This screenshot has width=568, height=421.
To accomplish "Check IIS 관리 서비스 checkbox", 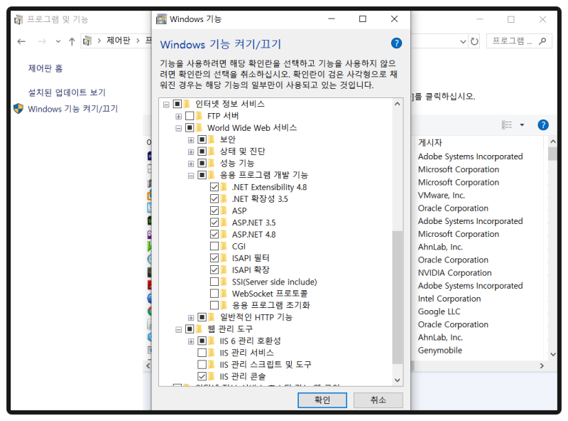I will [x=202, y=353].
